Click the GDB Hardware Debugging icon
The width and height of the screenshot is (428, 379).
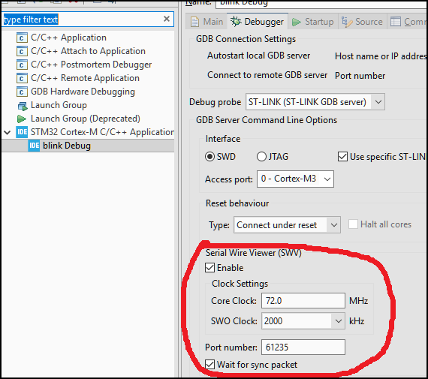pyautogui.click(x=22, y=92)
